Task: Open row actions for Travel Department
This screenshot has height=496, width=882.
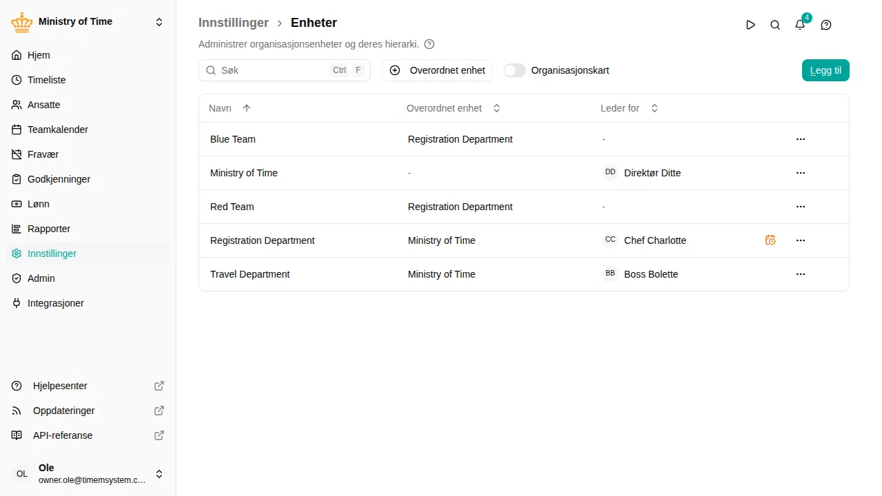Action: click(x=801, y=274)
